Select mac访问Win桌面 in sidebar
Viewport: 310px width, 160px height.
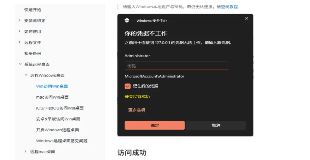pyautogui.click(x=53, y=97)
